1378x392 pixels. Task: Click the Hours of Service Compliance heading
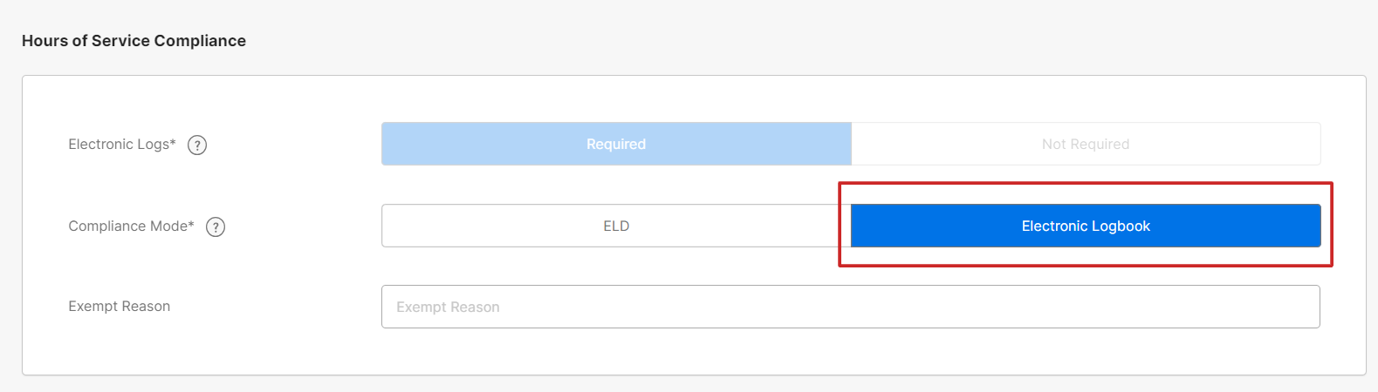134,41
